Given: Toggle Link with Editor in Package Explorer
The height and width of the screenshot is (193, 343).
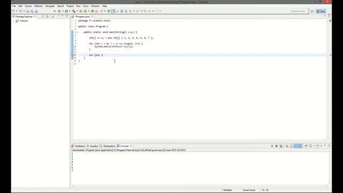Looking at the screenshot, I should 47,17.
